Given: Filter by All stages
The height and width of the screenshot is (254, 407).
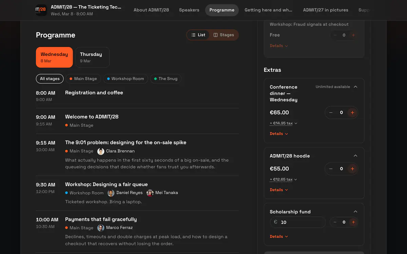Looking at the screenshot, I should [50, 79].
